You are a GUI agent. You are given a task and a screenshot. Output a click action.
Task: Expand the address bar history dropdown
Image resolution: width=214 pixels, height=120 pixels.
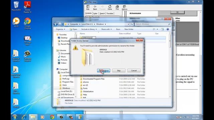[x=128, y=24]
